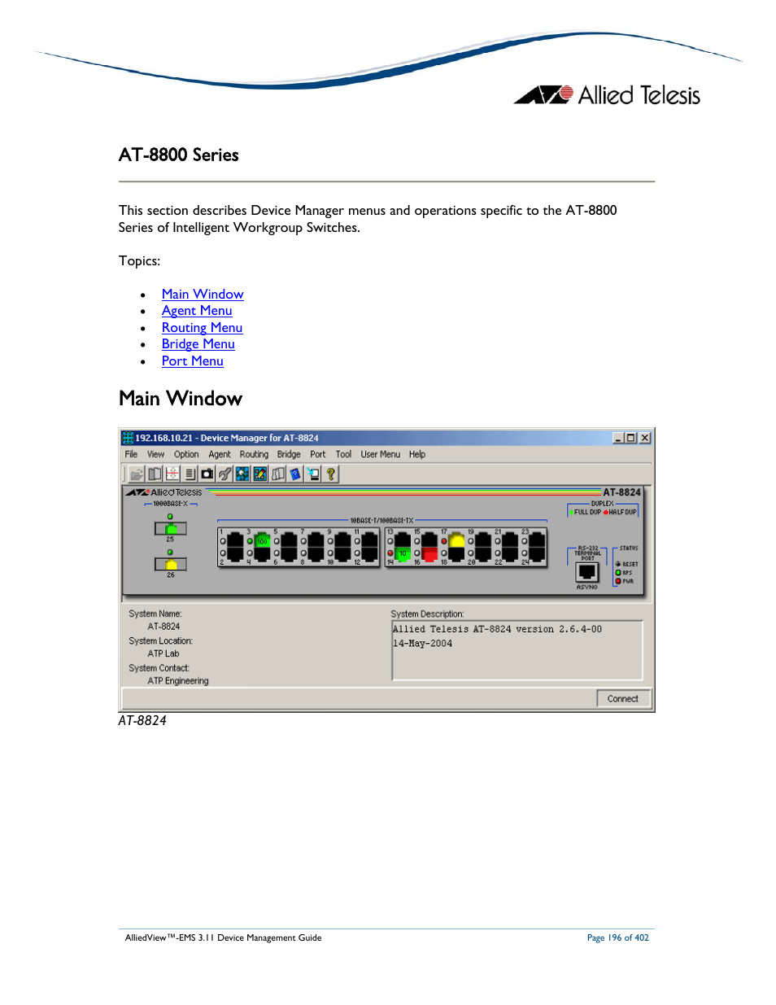This screenshot has width=776, height=1005.
Task: Open the Routing menu in menu bar
Action: [254, 454]
